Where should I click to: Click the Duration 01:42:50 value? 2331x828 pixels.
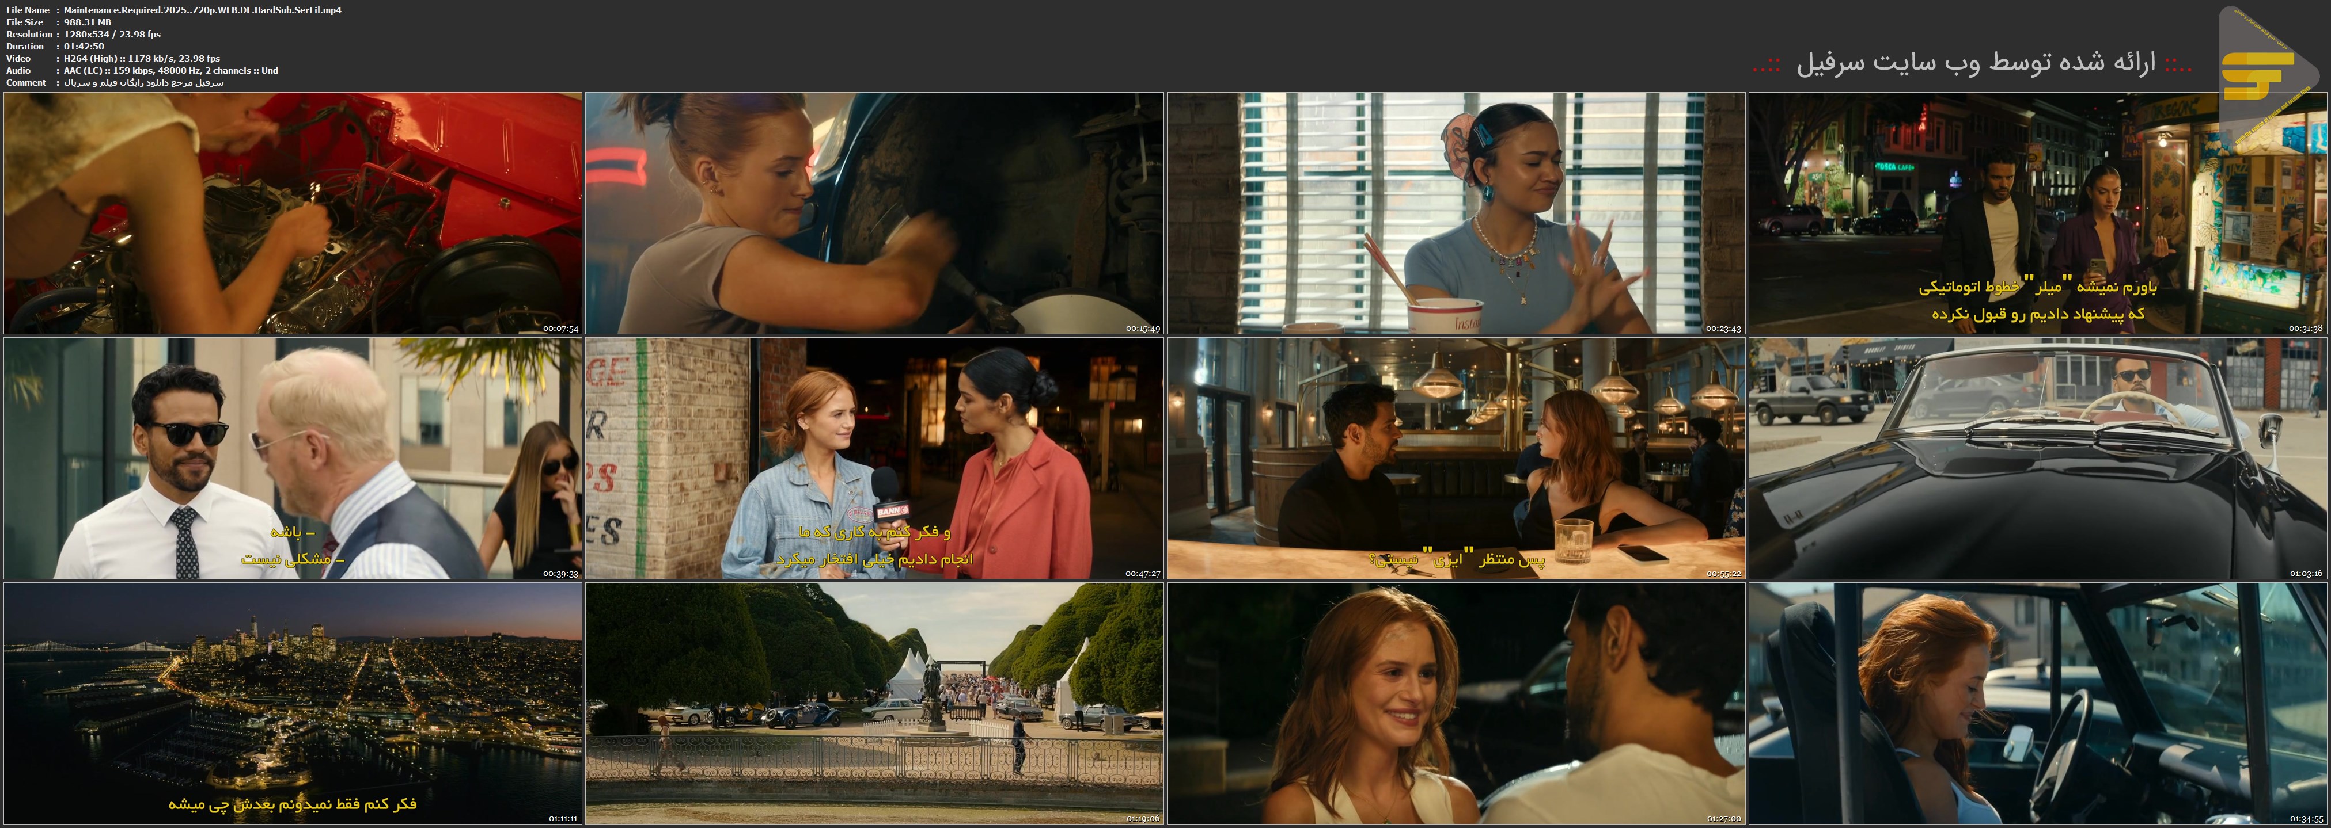tap(84, 46)
